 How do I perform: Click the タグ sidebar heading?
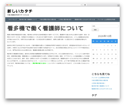pyautogui.click(x=94, y=95)
